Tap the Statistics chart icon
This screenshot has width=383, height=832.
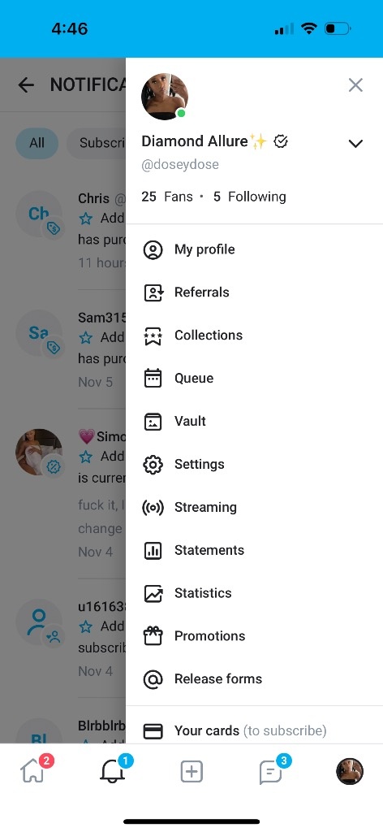(153, 593)
